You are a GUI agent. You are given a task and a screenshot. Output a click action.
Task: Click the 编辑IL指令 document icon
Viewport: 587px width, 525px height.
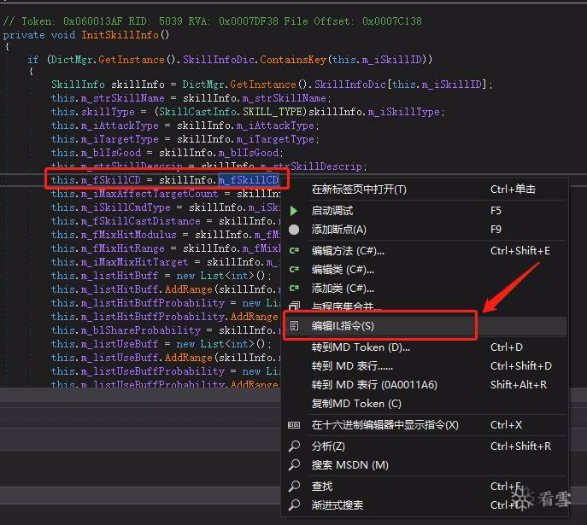294,326
